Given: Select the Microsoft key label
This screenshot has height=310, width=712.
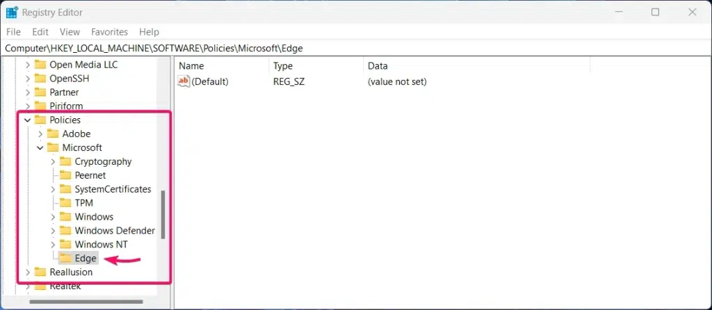Looking at the screenshot, I should [82, 147].
